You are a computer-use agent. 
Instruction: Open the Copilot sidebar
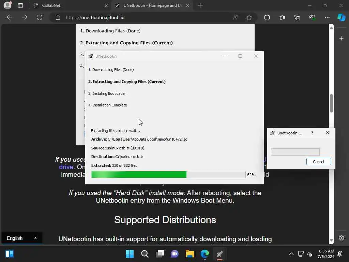click(x=341, y=17)
